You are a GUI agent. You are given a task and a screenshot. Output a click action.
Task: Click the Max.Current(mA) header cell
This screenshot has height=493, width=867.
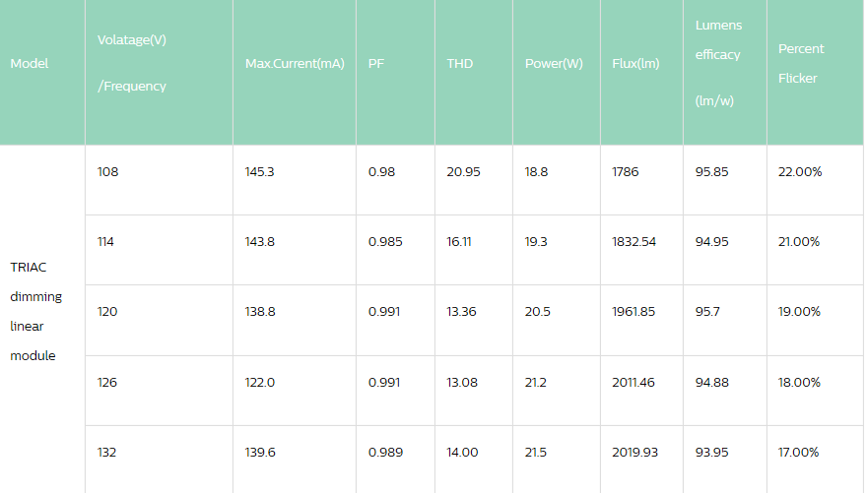pos(295,64)
